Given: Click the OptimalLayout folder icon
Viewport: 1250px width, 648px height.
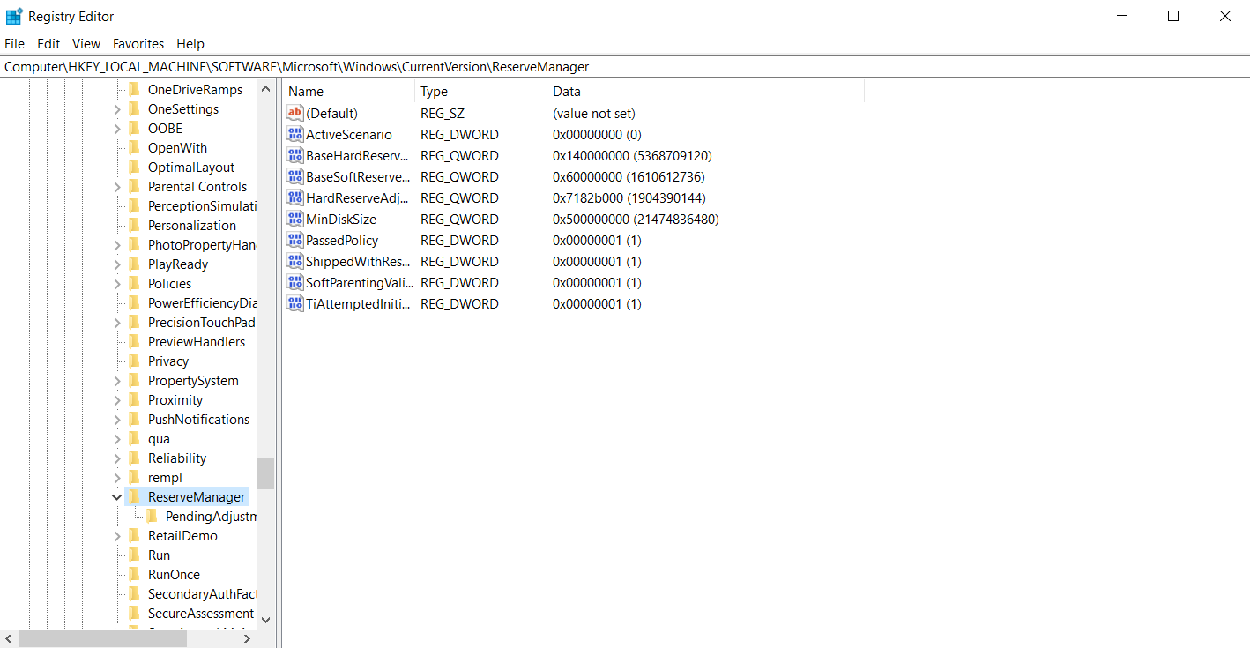Looking at the screenshot, I should [x=134, y=167].
